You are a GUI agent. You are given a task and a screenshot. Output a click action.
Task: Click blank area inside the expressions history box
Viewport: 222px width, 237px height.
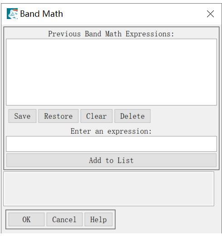(111, 72)
